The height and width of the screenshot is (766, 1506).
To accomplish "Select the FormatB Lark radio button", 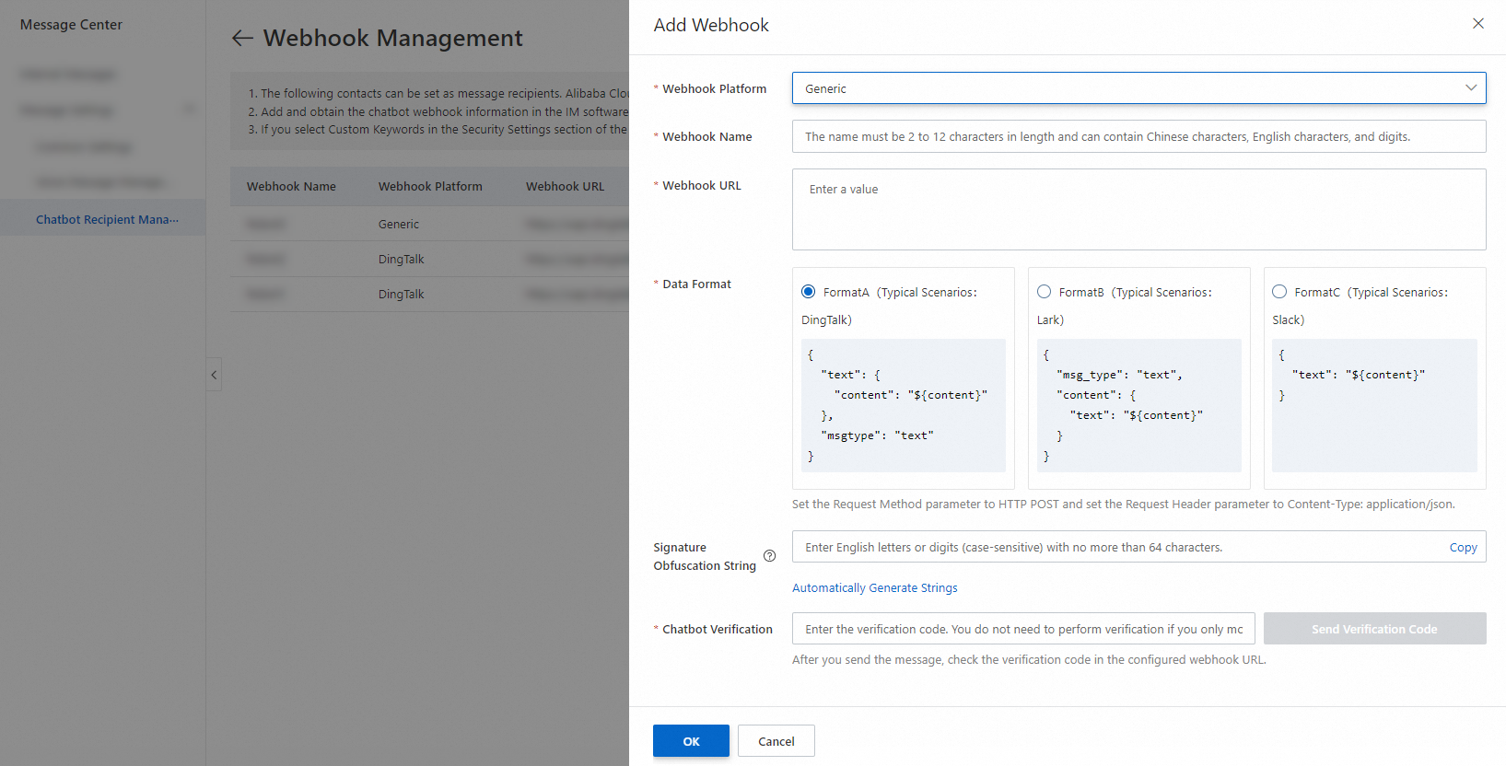I will 1045,292.
